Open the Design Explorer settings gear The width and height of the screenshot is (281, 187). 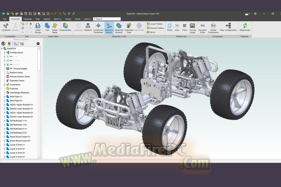[38, 44]
